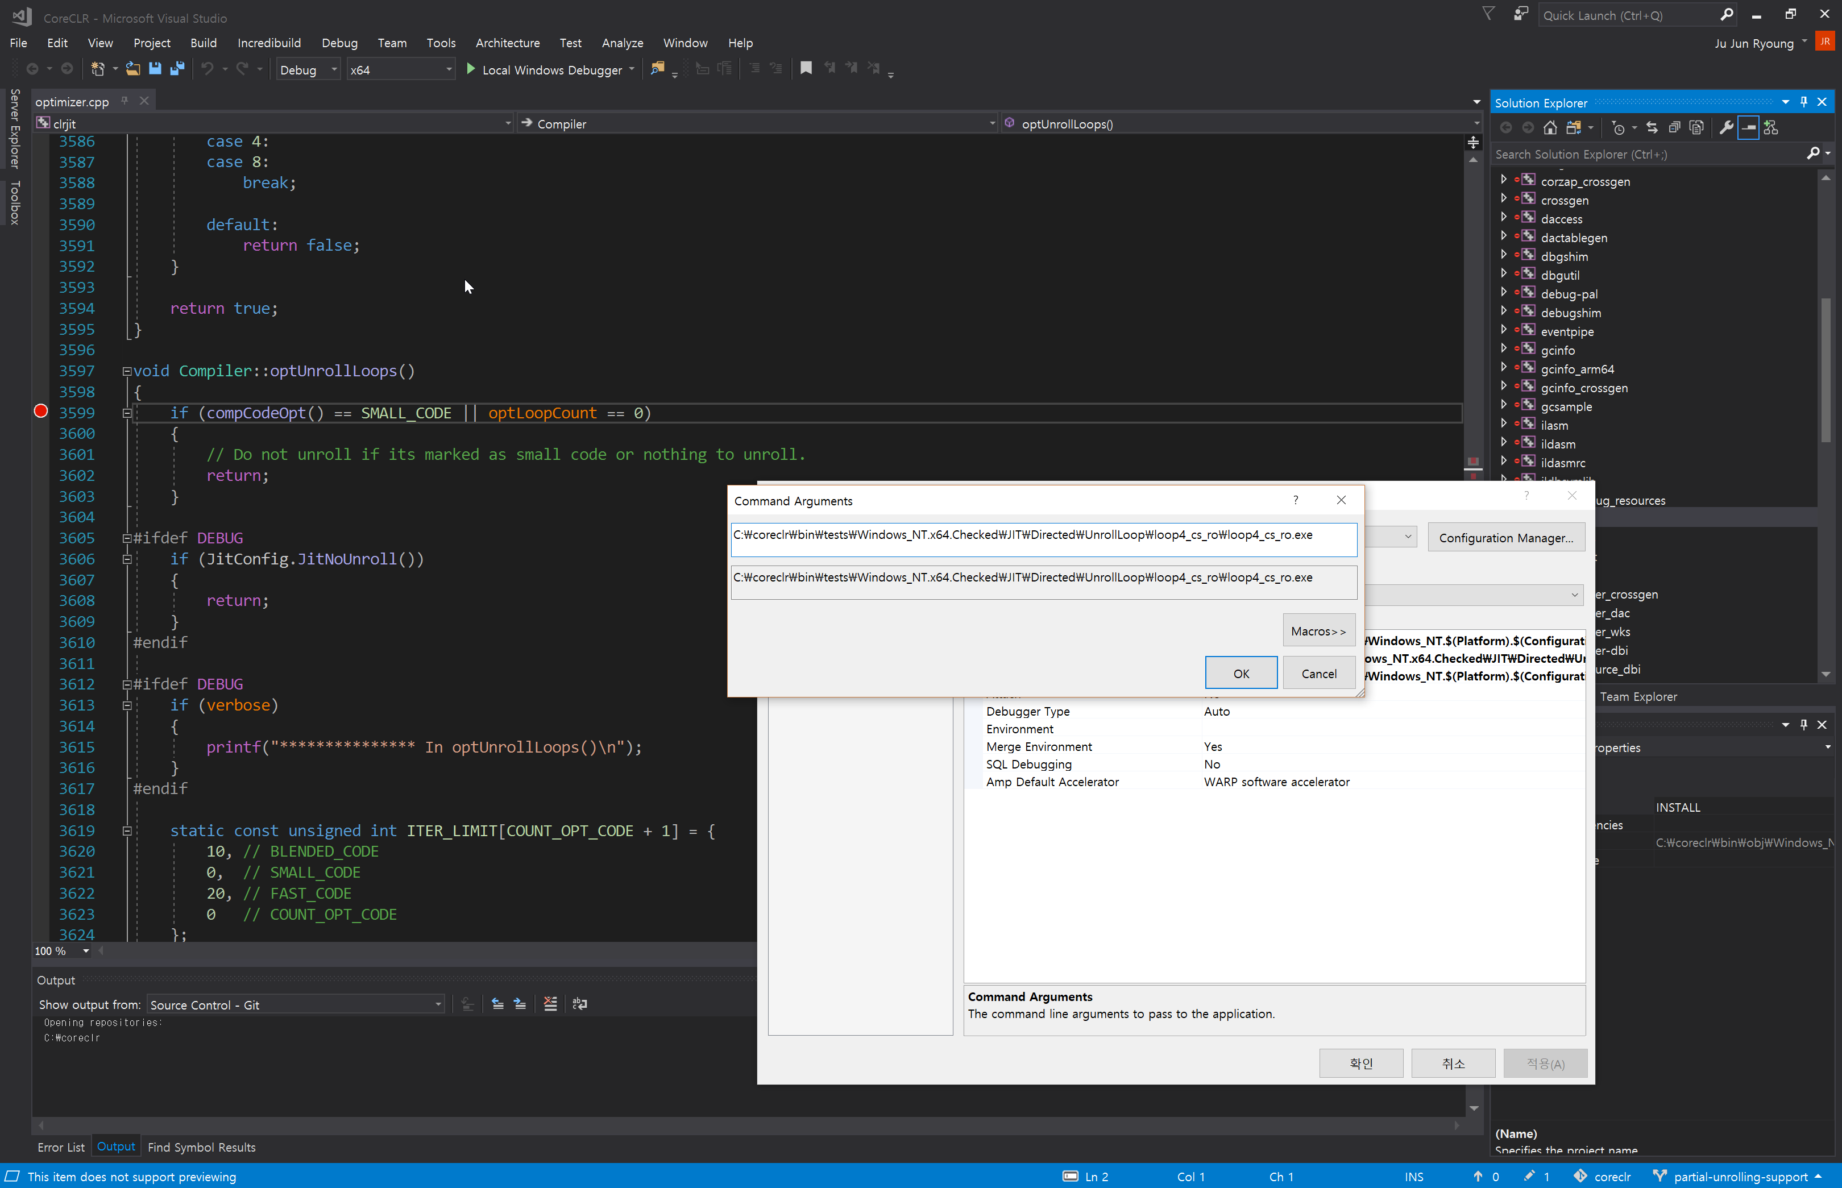Viewport: 1842px width, 1188px height.
Task: Toggle bookmark icon in the main toolbar
Action: tap(806, 69)
